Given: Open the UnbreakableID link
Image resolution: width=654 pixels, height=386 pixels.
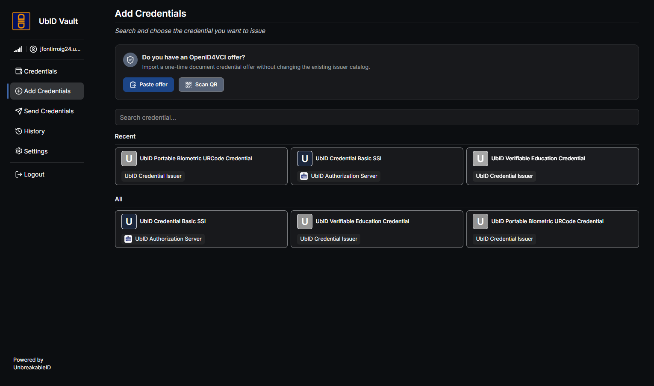Looking at the screenshot, I should point(32,368).
